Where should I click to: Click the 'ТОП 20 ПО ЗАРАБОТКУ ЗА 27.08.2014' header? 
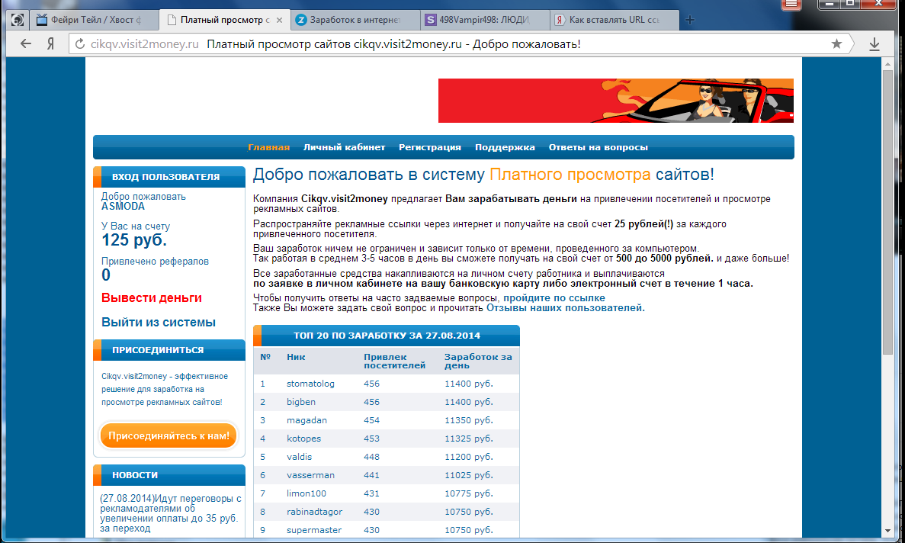[387, 336]
